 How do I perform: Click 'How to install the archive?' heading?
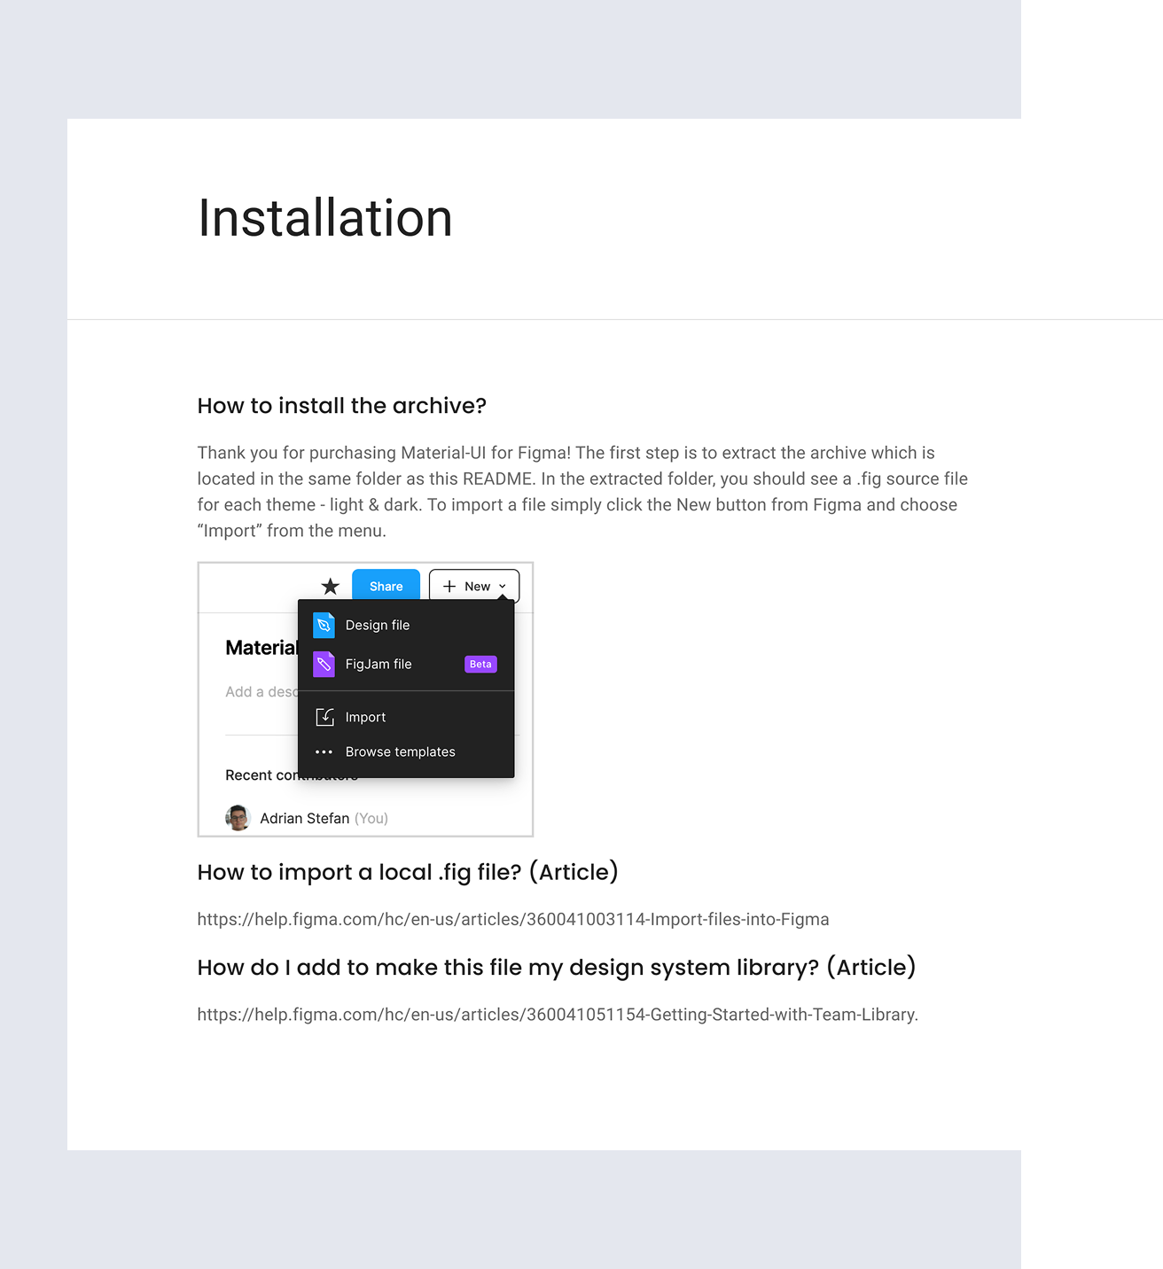point(342,406)
